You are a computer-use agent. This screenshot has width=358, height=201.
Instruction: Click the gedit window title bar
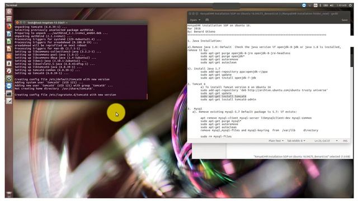268,13
